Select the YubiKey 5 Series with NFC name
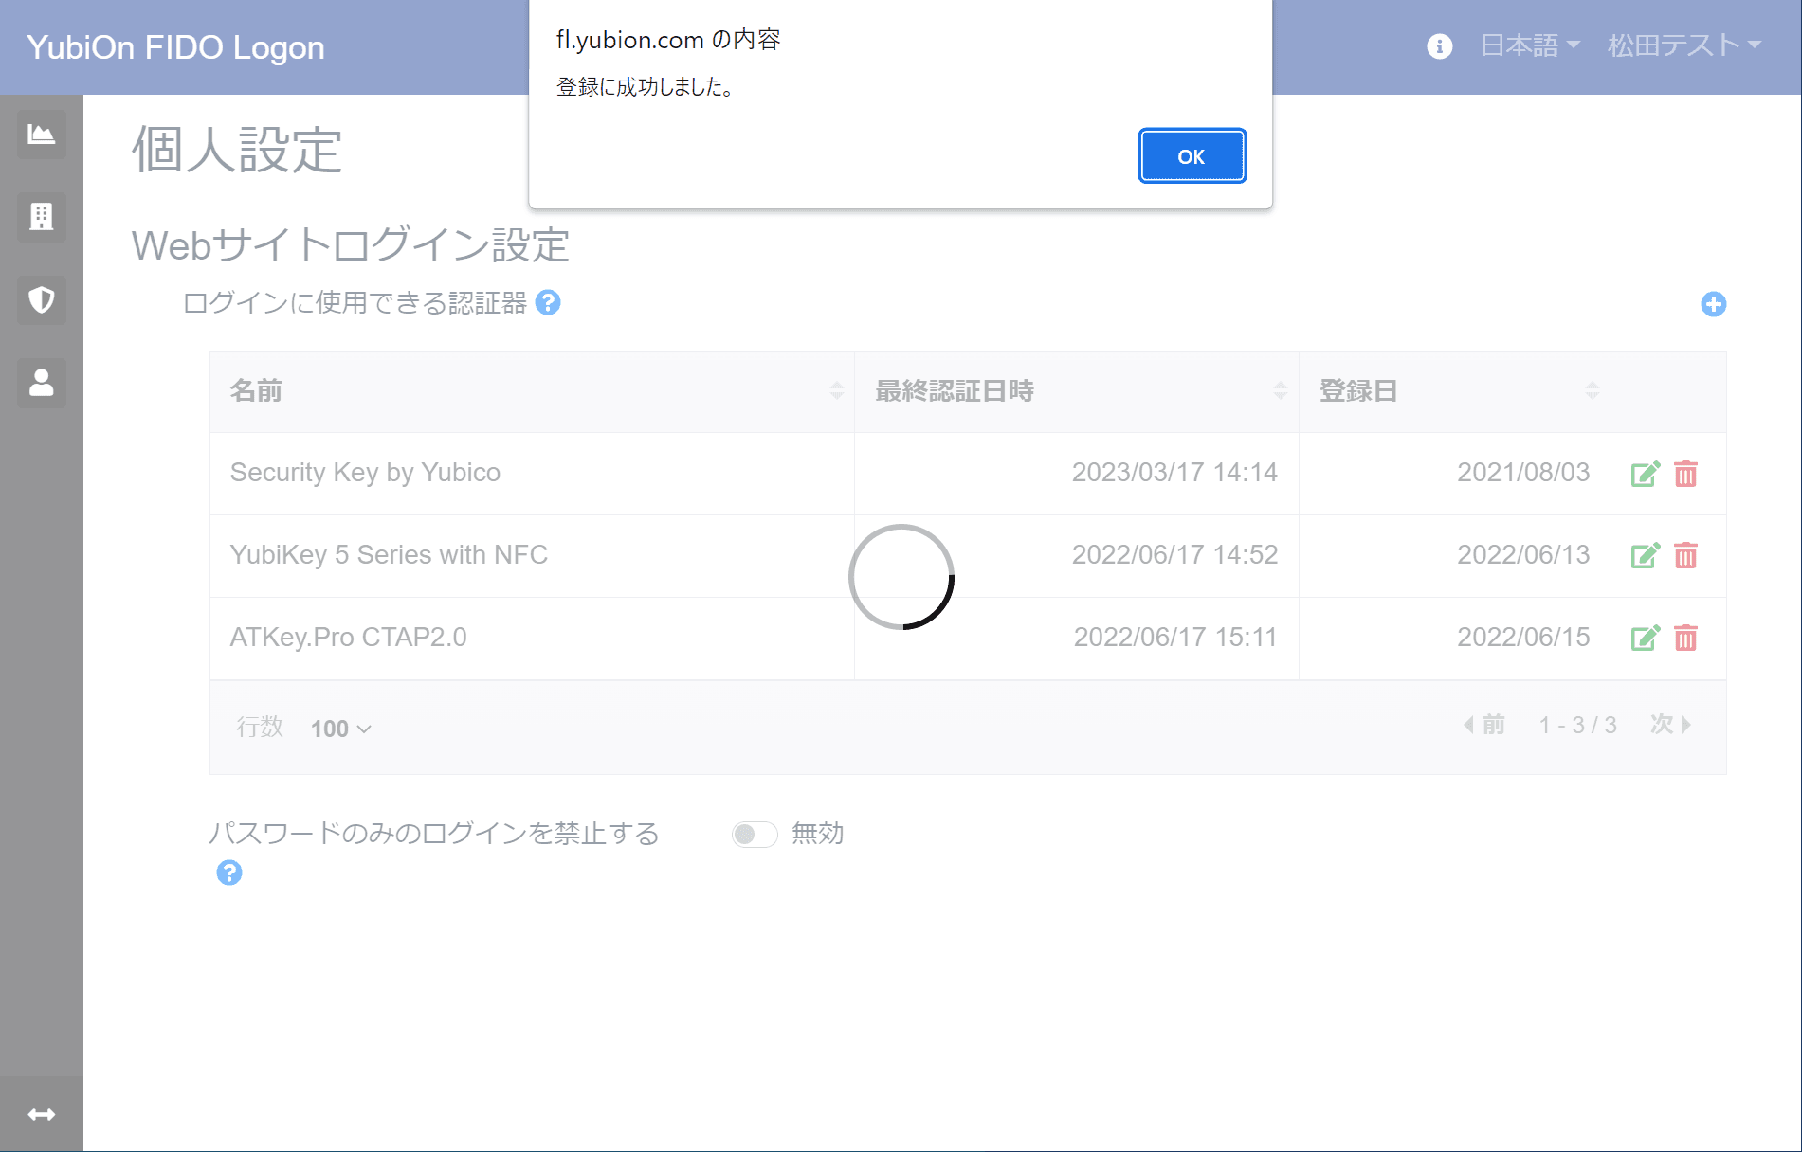 pyautogui.click(x=389, y=554)
